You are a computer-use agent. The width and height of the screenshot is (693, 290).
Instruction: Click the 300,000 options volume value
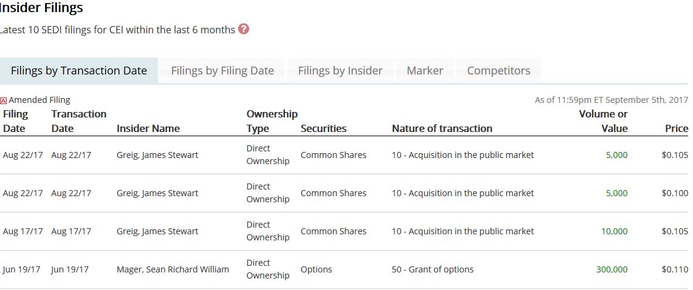point(612,269)
